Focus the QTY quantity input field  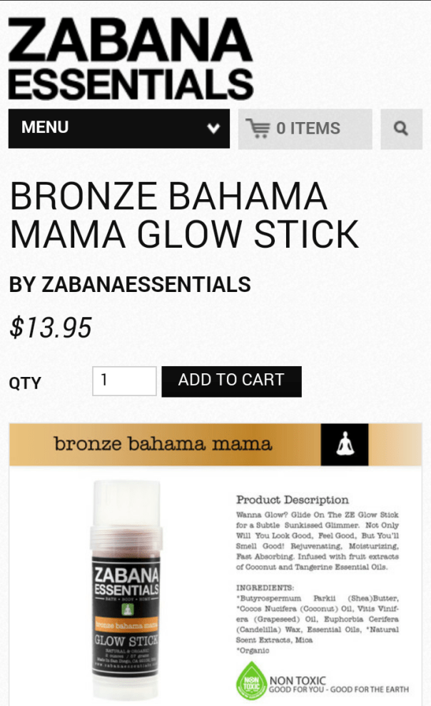click(x=124, y=380)
